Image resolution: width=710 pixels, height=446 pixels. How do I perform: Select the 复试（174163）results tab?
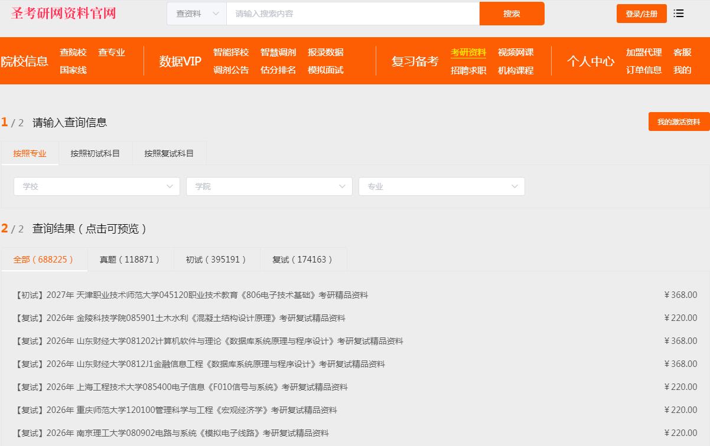pos(303,260)
